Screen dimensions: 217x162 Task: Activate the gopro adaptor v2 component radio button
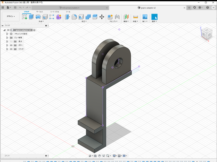(34, 30)
